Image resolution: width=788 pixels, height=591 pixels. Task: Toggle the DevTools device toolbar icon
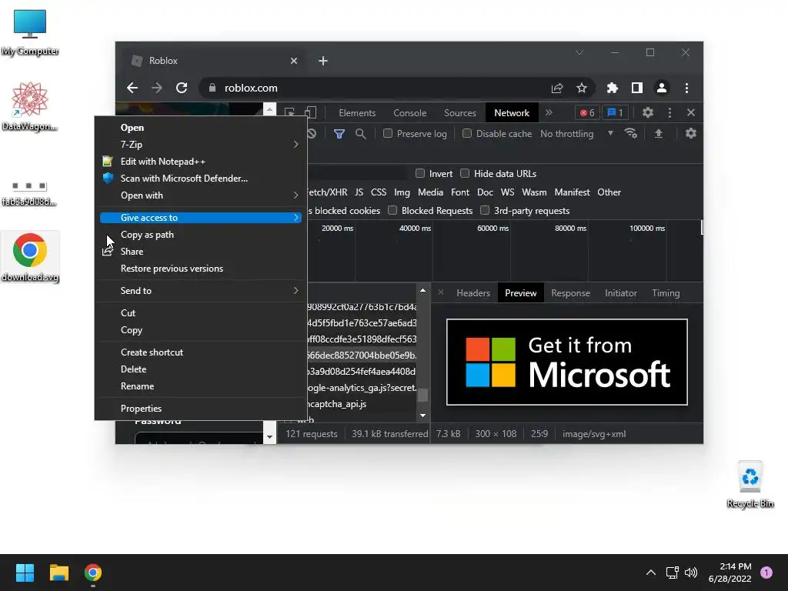click(x=311, y=112)
